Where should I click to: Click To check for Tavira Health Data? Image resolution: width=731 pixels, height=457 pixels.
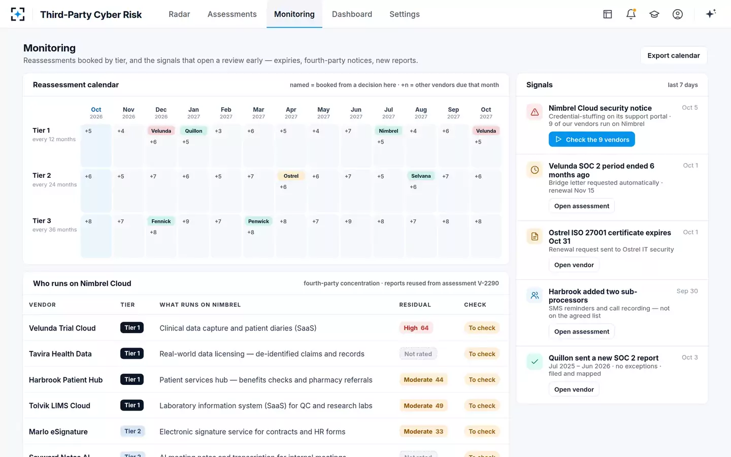tap(482, 354)
